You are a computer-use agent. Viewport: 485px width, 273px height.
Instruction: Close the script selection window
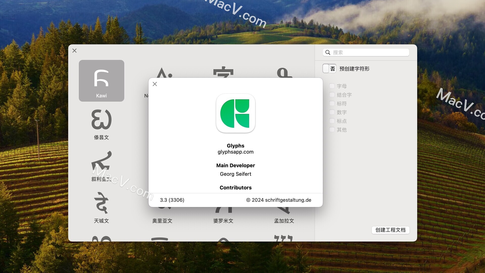click(x=75, y=51)
